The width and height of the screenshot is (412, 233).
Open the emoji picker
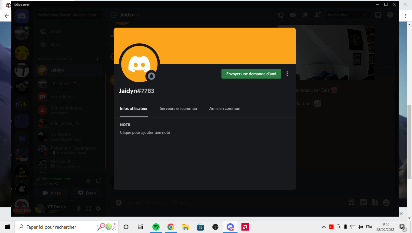(386, 202)
